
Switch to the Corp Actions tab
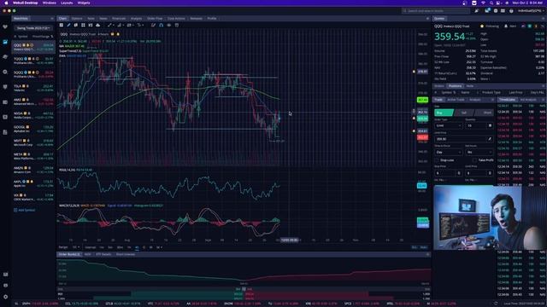(x=176, y=19)
